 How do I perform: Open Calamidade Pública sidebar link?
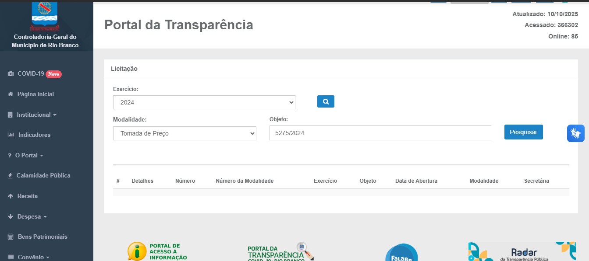(43, 175)
